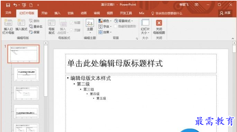The height and width of the screenshot is (132, 237).
Task: Select the two content layout thumbnail
Action: point(27,128)
